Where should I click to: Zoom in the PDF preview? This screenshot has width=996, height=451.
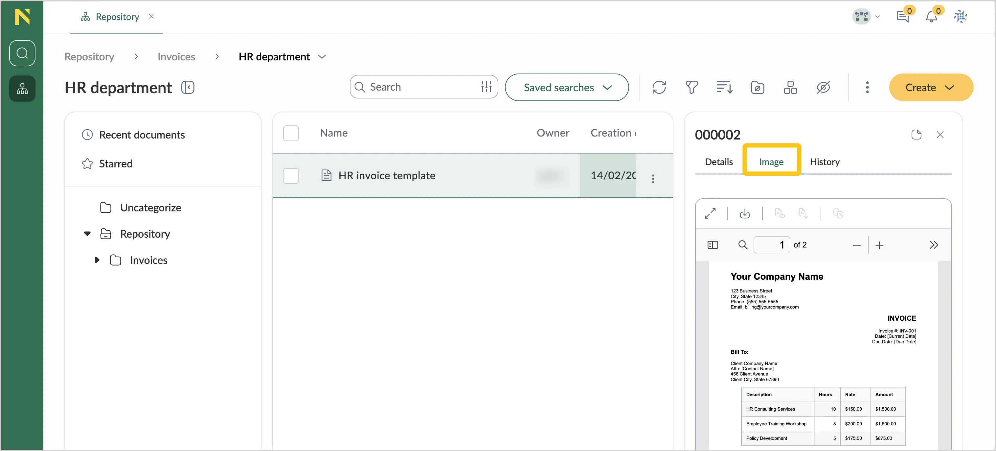point(879,245)
